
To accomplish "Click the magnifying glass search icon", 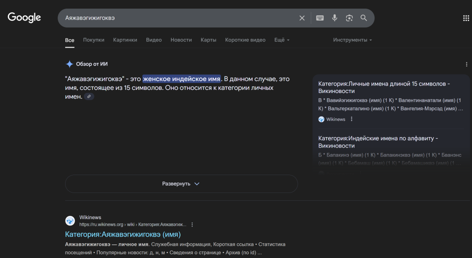I will click(x=364, y=18).
